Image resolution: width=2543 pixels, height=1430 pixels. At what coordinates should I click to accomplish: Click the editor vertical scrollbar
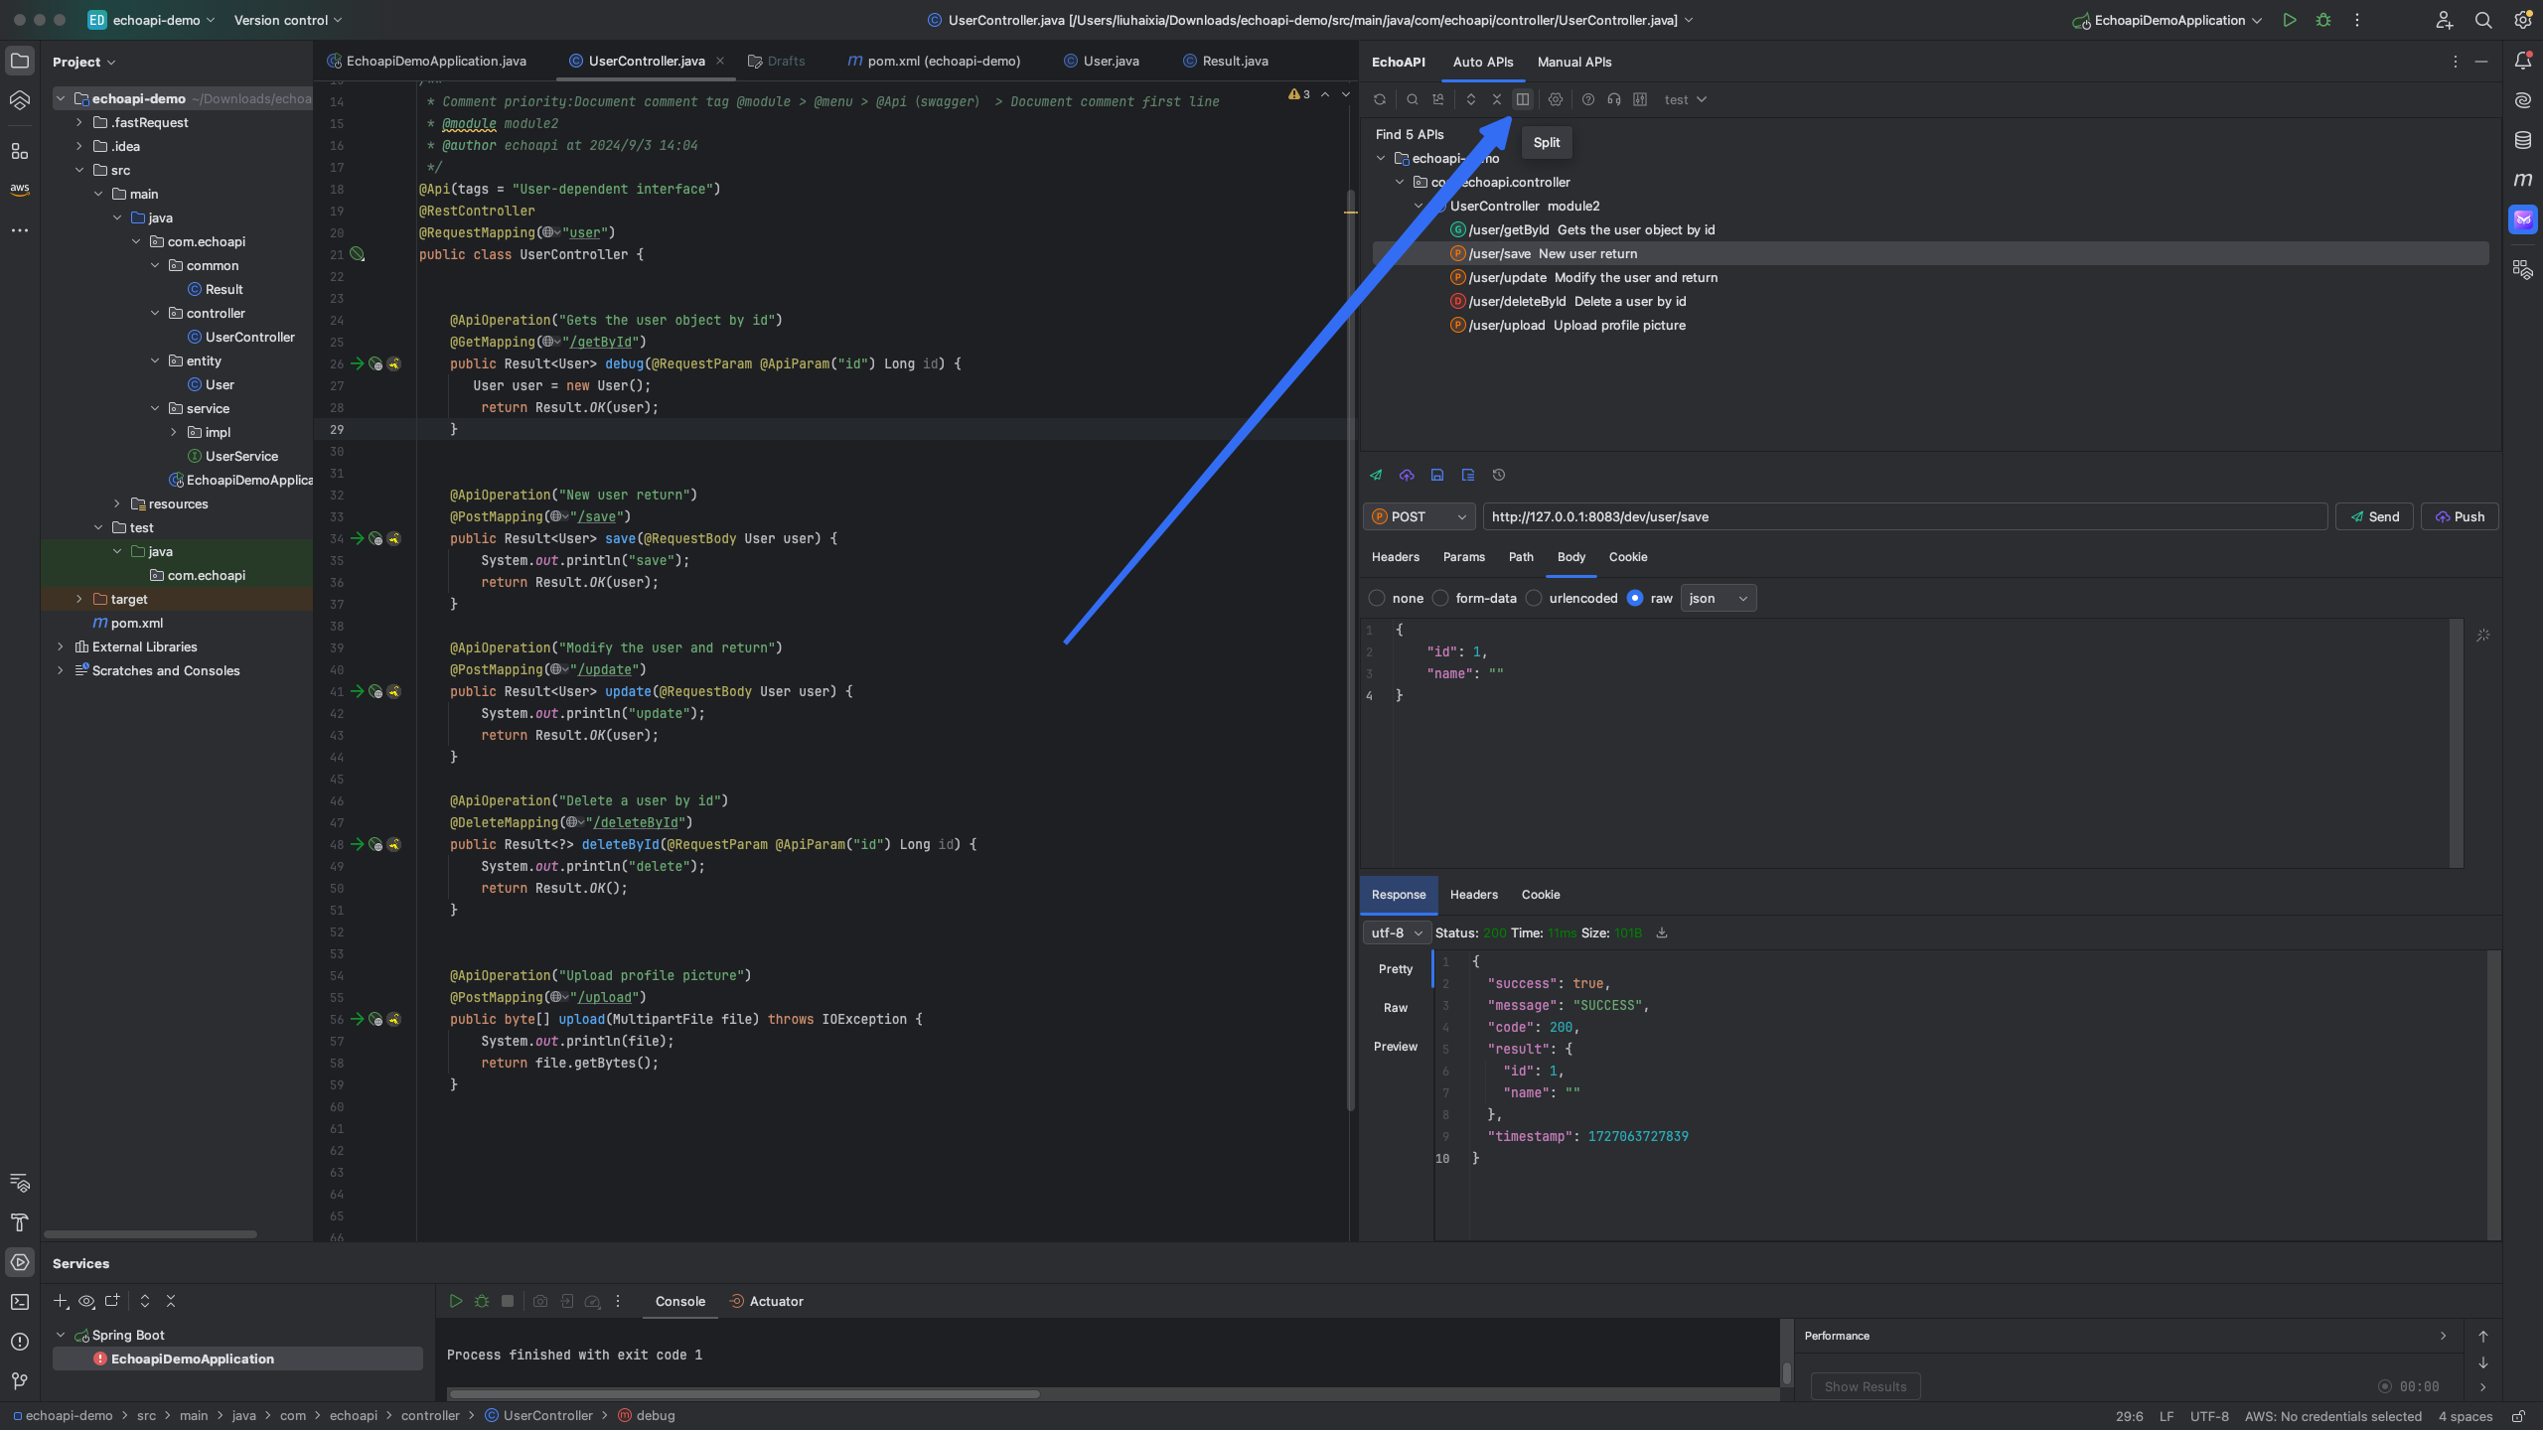tap(1350, 650)
